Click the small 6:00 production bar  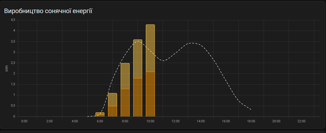(100, 115)
